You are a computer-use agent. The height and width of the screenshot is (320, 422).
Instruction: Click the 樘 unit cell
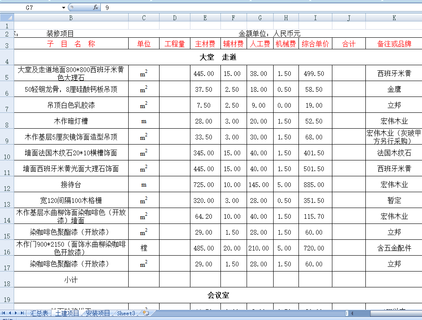[x=144, y=248]
